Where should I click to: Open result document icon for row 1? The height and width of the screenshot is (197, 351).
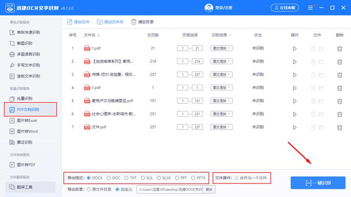[x=313, y=49]
